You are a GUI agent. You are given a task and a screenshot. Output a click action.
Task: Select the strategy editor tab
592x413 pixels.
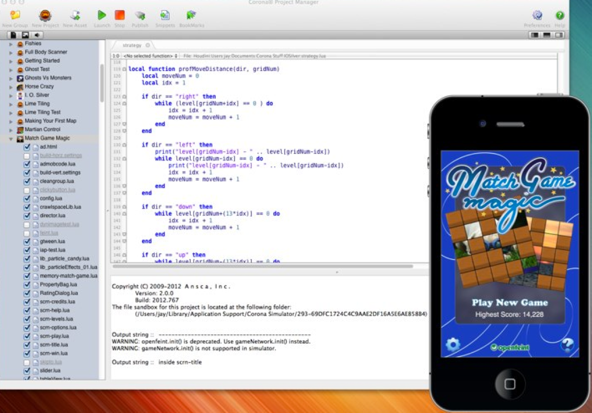tap(132, 45)
